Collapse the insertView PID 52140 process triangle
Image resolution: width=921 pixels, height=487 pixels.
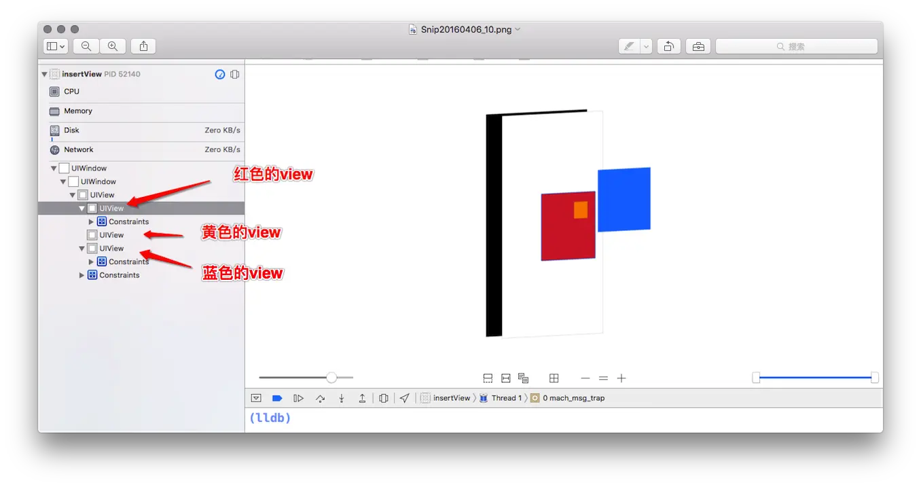coord(45,74)
